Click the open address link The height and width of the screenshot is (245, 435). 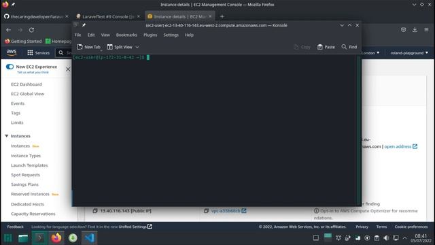[400, 146]
